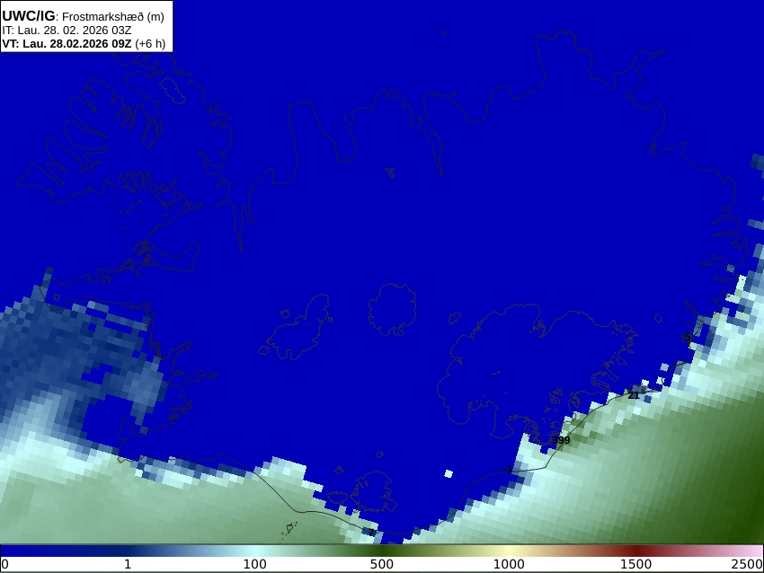Click the 'UWC/IG: Frostmarkshæð (m)' title text
Image resolution: width=764 pixels, height=573 pixels.
tap(83, 16)
